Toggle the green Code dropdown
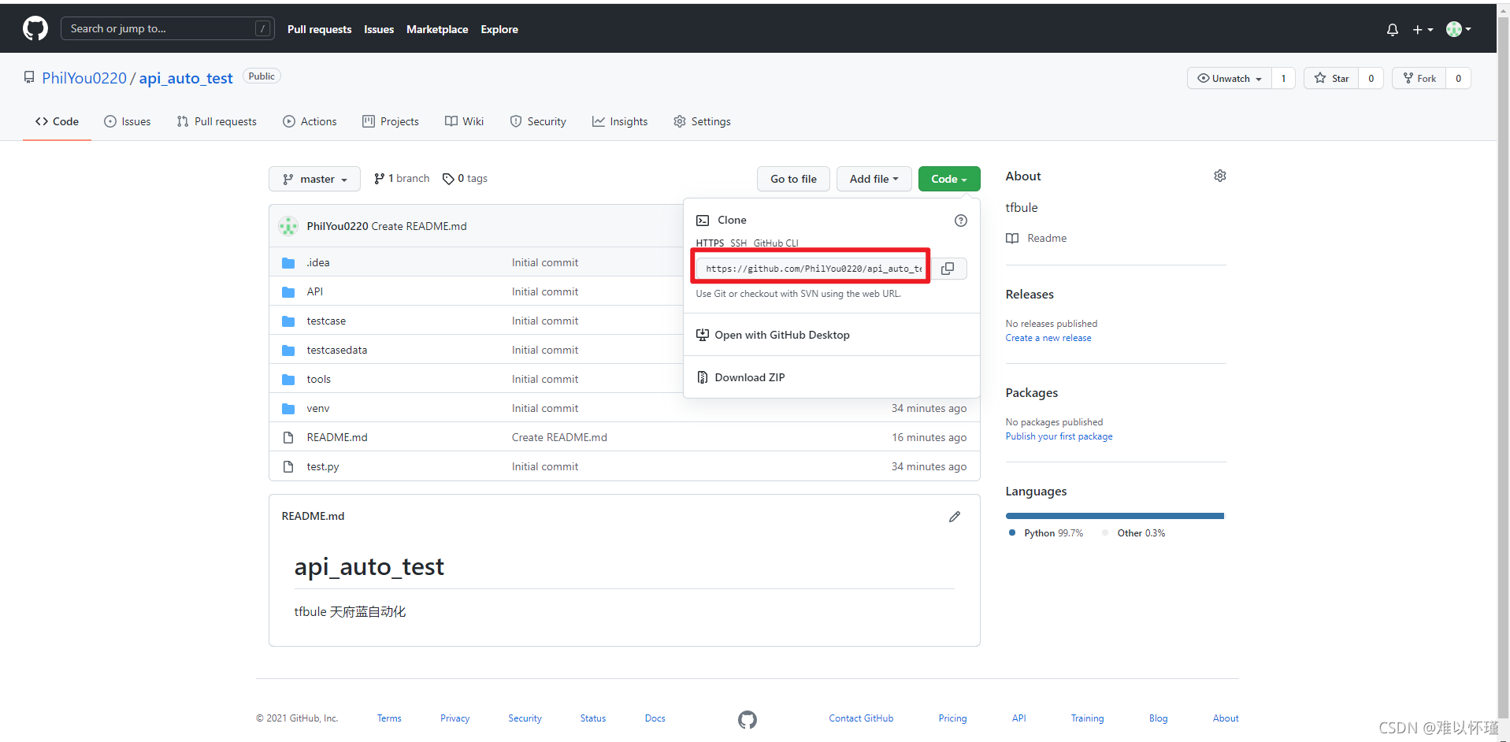The height and width of the screenshot is (742, 1510). pyautogui.click(x=949, y=179)
